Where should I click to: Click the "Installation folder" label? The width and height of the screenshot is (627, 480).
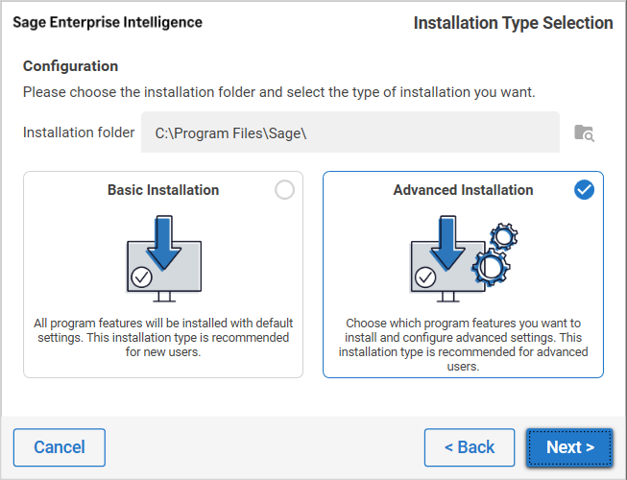79,132
